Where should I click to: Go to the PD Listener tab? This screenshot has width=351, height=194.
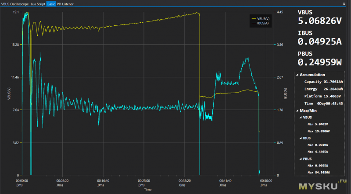click(x=65, y=3)
